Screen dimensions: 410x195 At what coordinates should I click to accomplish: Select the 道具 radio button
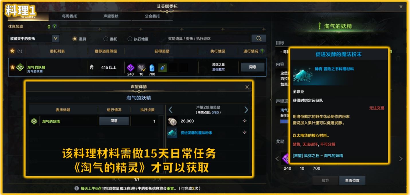click(74, 39)
